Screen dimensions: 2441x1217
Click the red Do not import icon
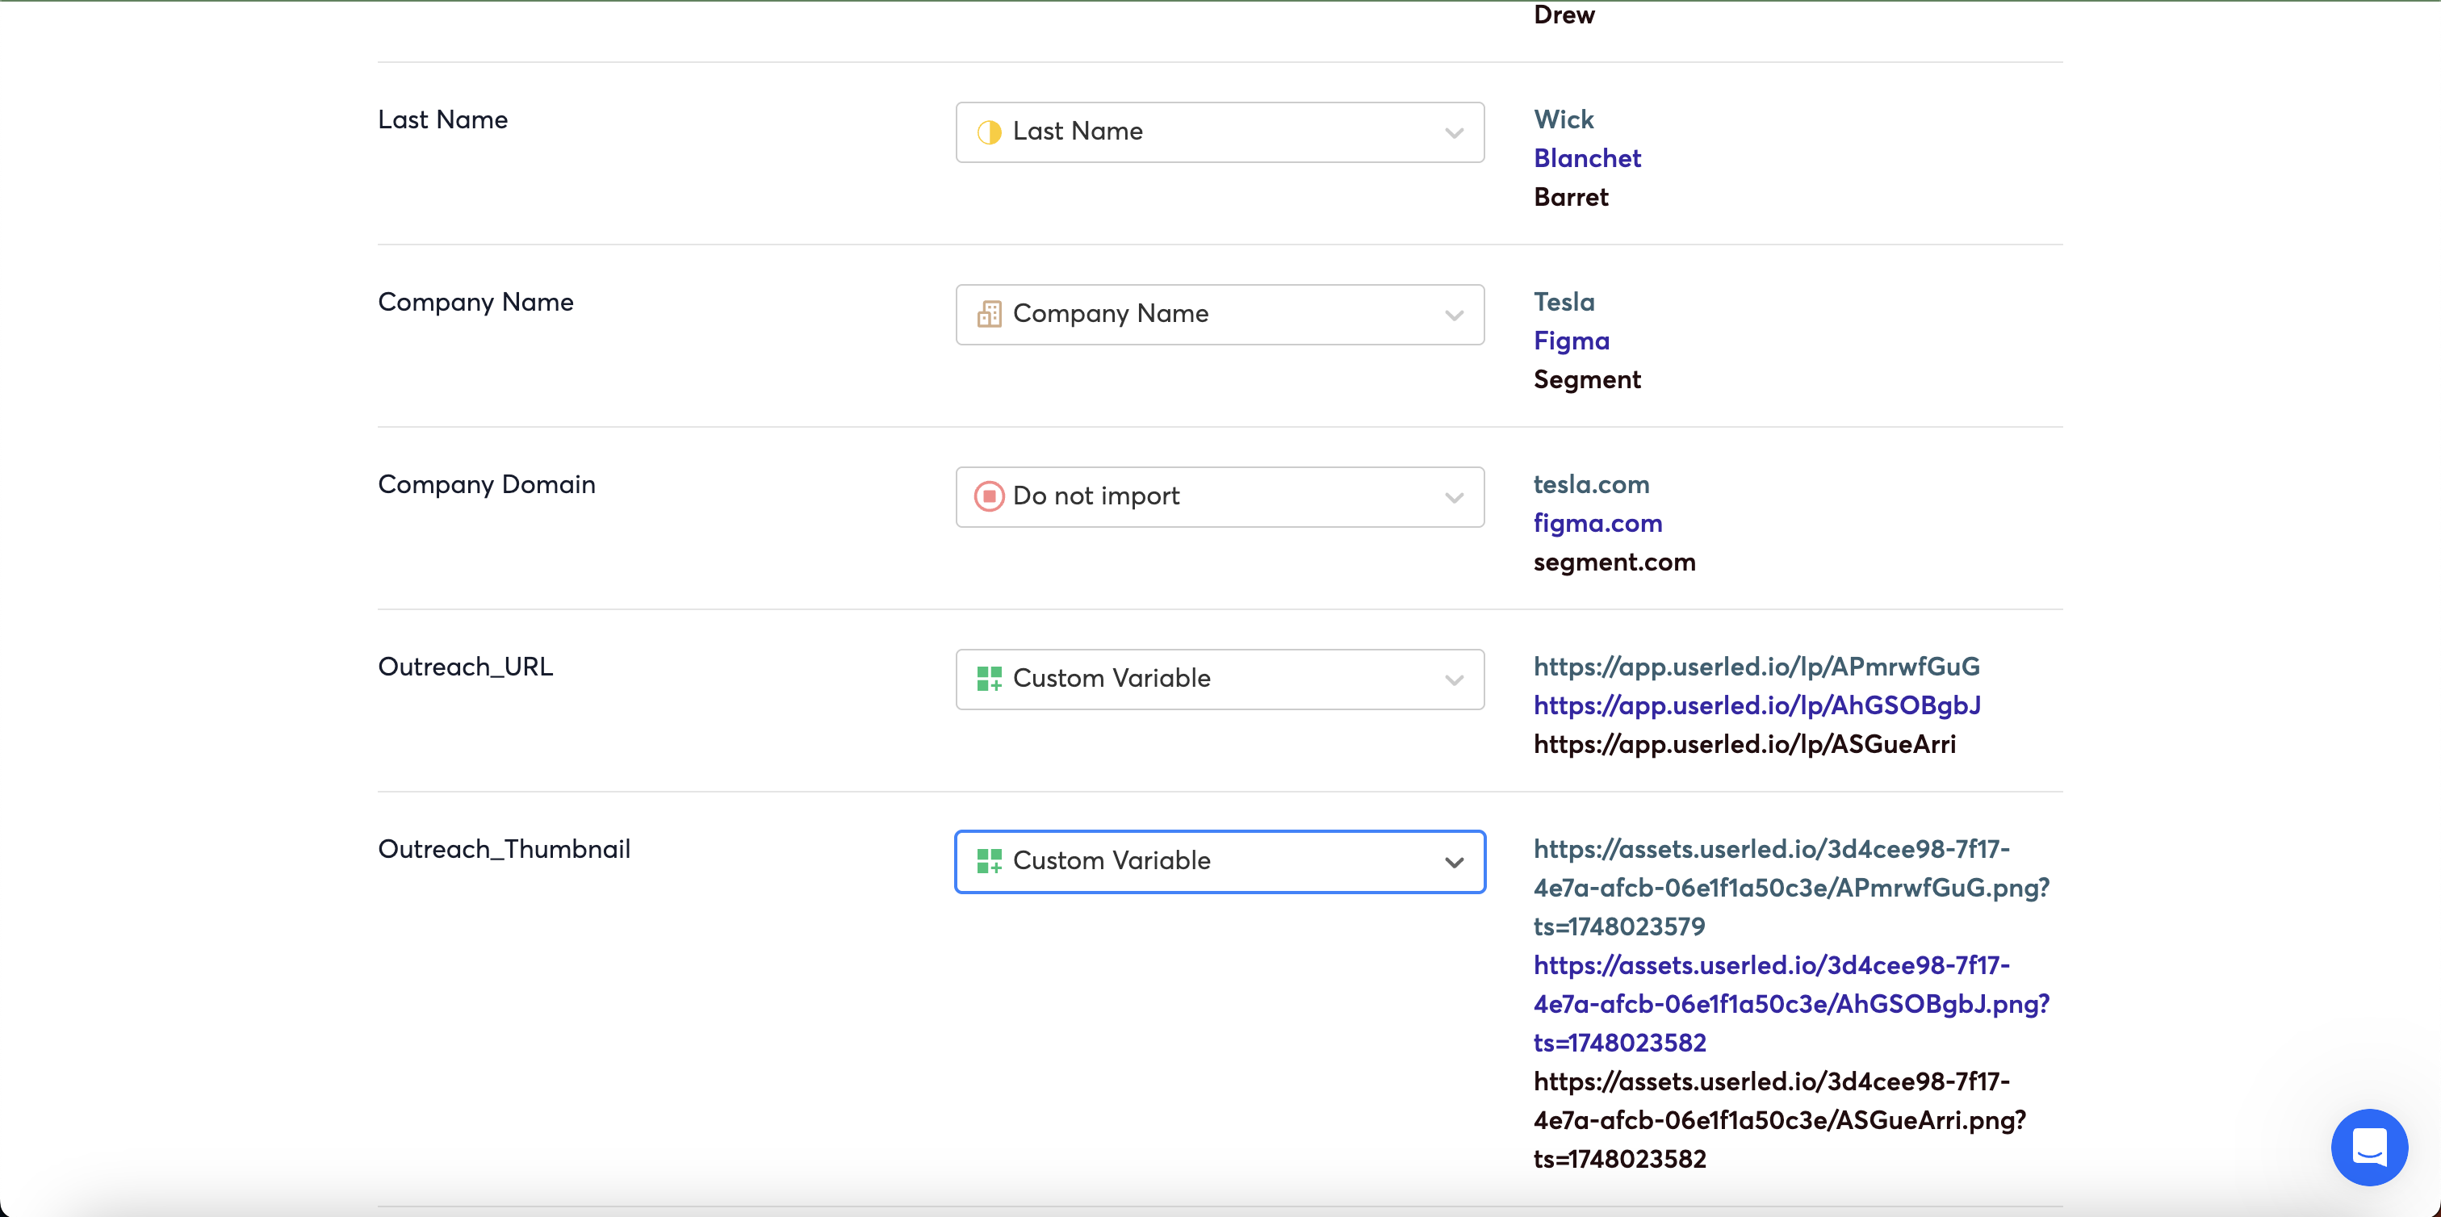pyautogui.click(x=988, y=496)
